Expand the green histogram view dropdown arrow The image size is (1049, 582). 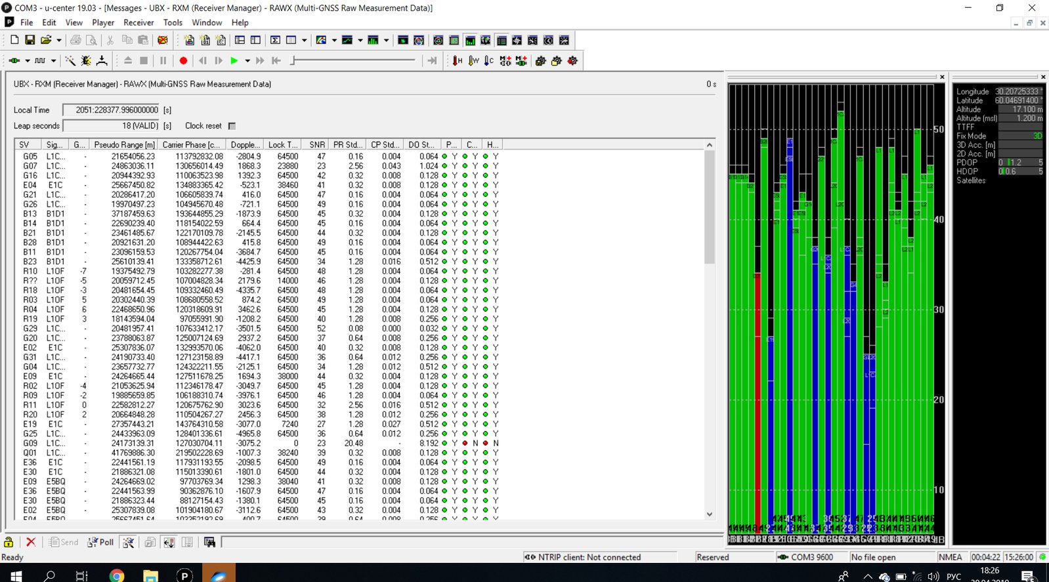pyautogui.click(x=385, y=40)
